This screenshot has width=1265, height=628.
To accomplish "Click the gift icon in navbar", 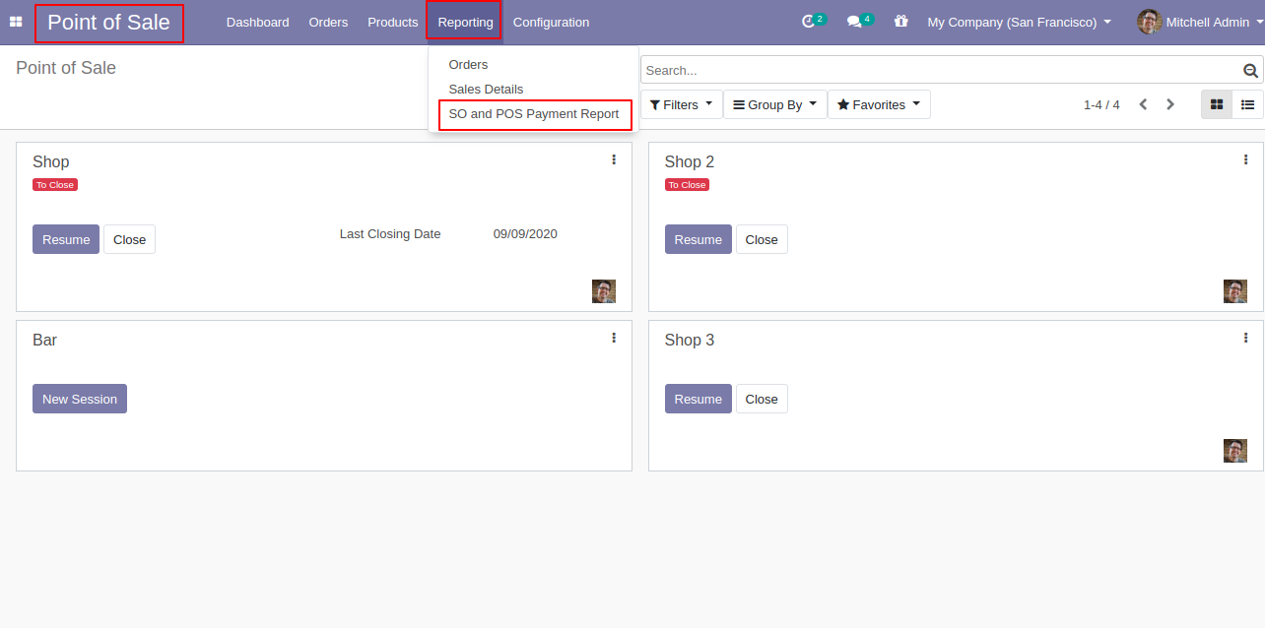I will [x=900, y=21].
